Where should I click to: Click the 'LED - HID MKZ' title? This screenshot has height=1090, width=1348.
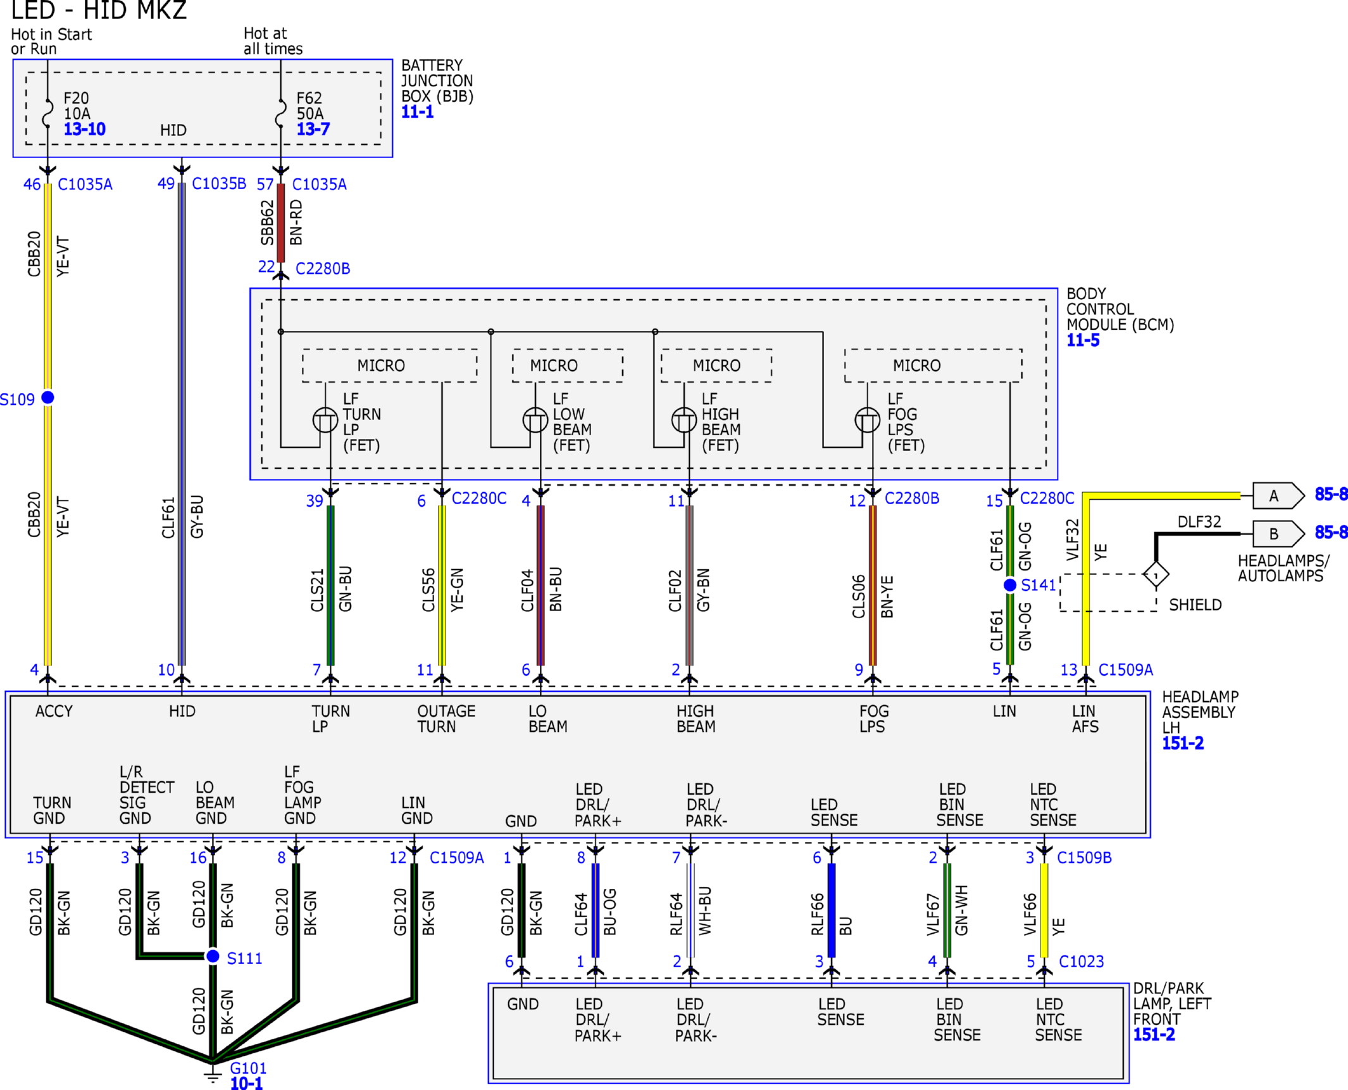[x=99, y=10]
